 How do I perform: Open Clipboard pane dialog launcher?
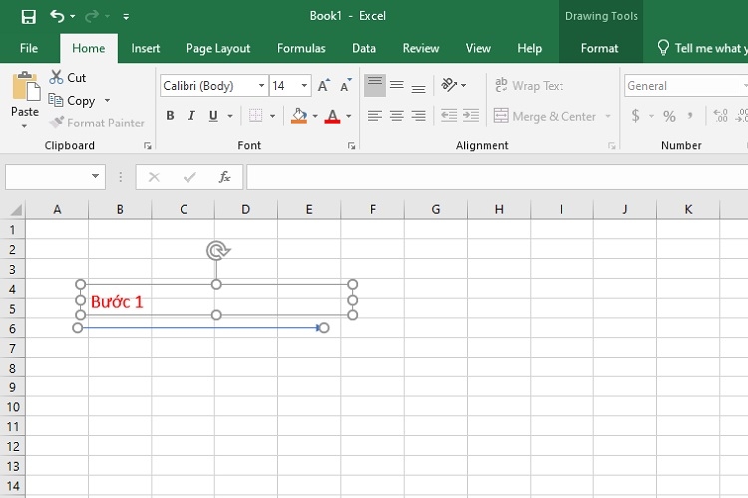point(148,146)
